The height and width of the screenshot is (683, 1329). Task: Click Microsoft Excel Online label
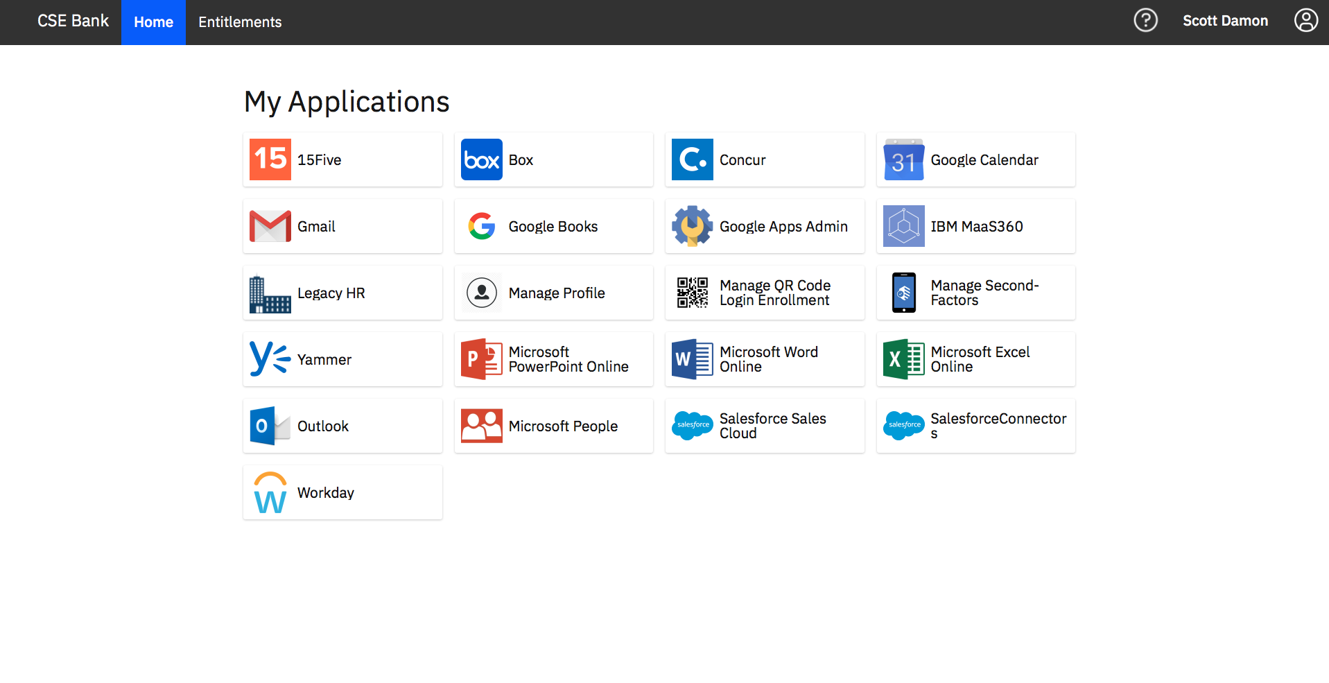click(x=980, y=359)
